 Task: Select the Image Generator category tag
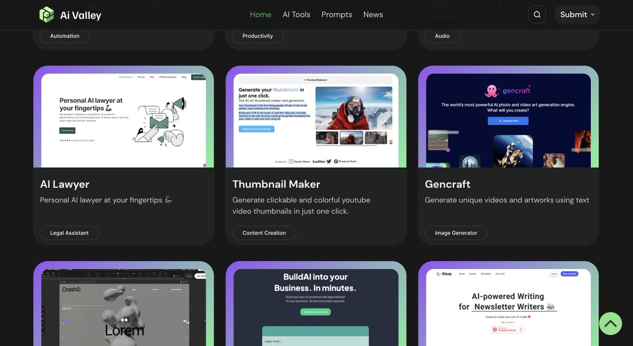coord(456,233)
